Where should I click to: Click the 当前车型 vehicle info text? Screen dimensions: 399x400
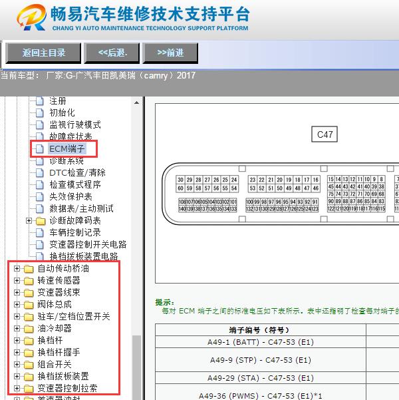(x=98, y=75)
